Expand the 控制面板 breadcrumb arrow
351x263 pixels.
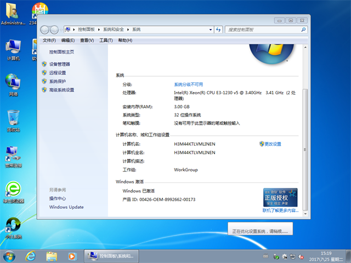click(x=99, y=30)
